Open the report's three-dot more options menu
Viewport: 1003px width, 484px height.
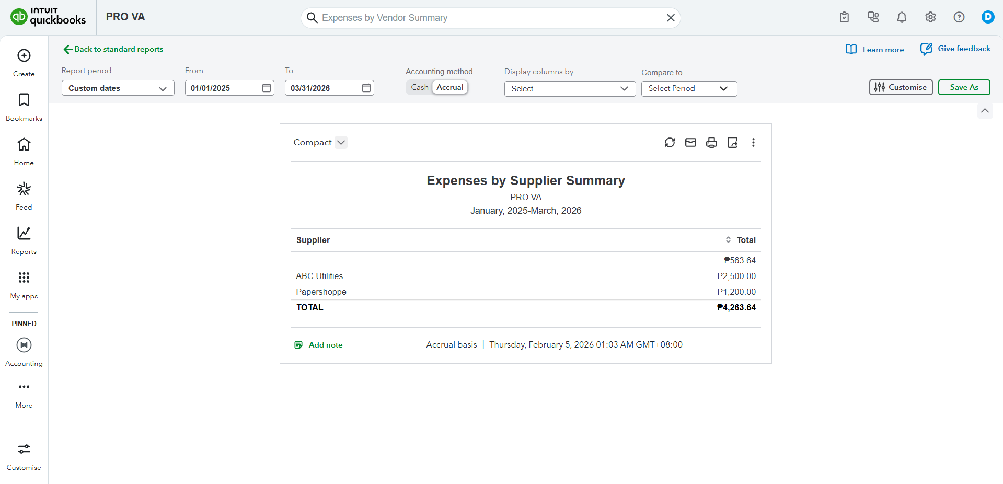click(x=753, y=143)
